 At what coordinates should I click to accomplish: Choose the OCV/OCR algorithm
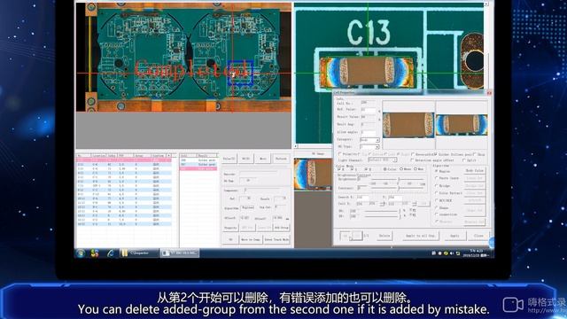437,200
